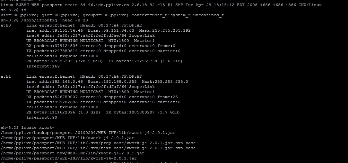
Task: Click the passport_20100204 backup jar path
Action: coord(88,133)
